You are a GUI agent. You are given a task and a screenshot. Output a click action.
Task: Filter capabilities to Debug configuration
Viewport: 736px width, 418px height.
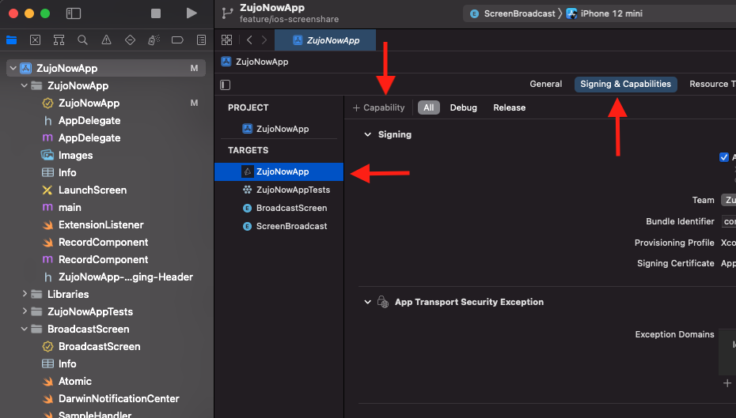463,107
